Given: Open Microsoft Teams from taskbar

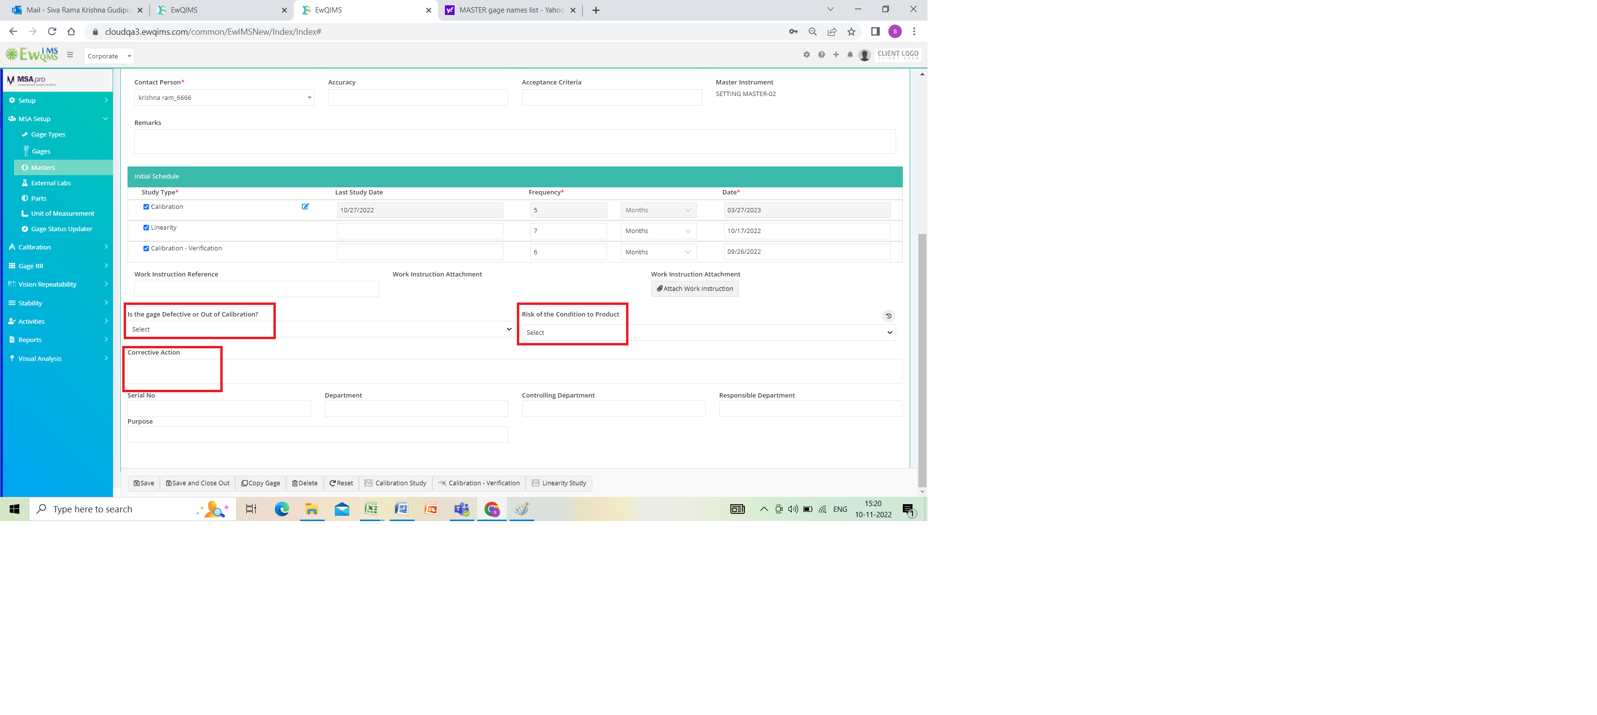Looking at the screenshot, I should pyautogui.click(x=462, y=509).
